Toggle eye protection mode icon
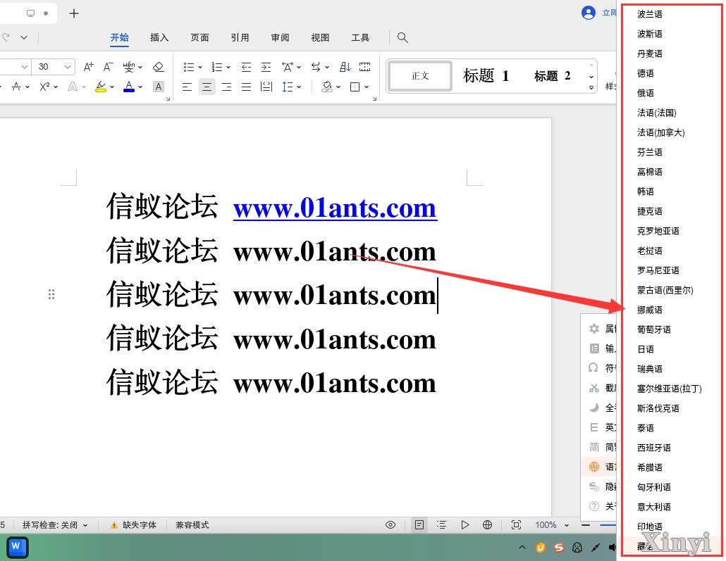This screenshot has width=726, height=561. coord(390,525)
